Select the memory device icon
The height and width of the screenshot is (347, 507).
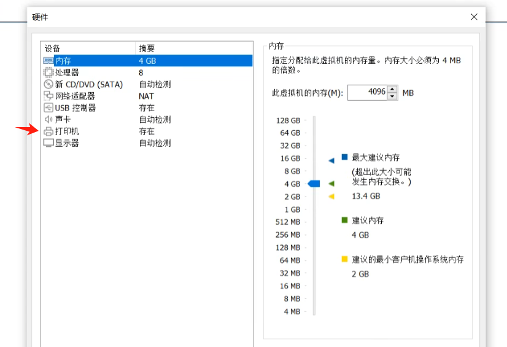[x=48, y=60]
